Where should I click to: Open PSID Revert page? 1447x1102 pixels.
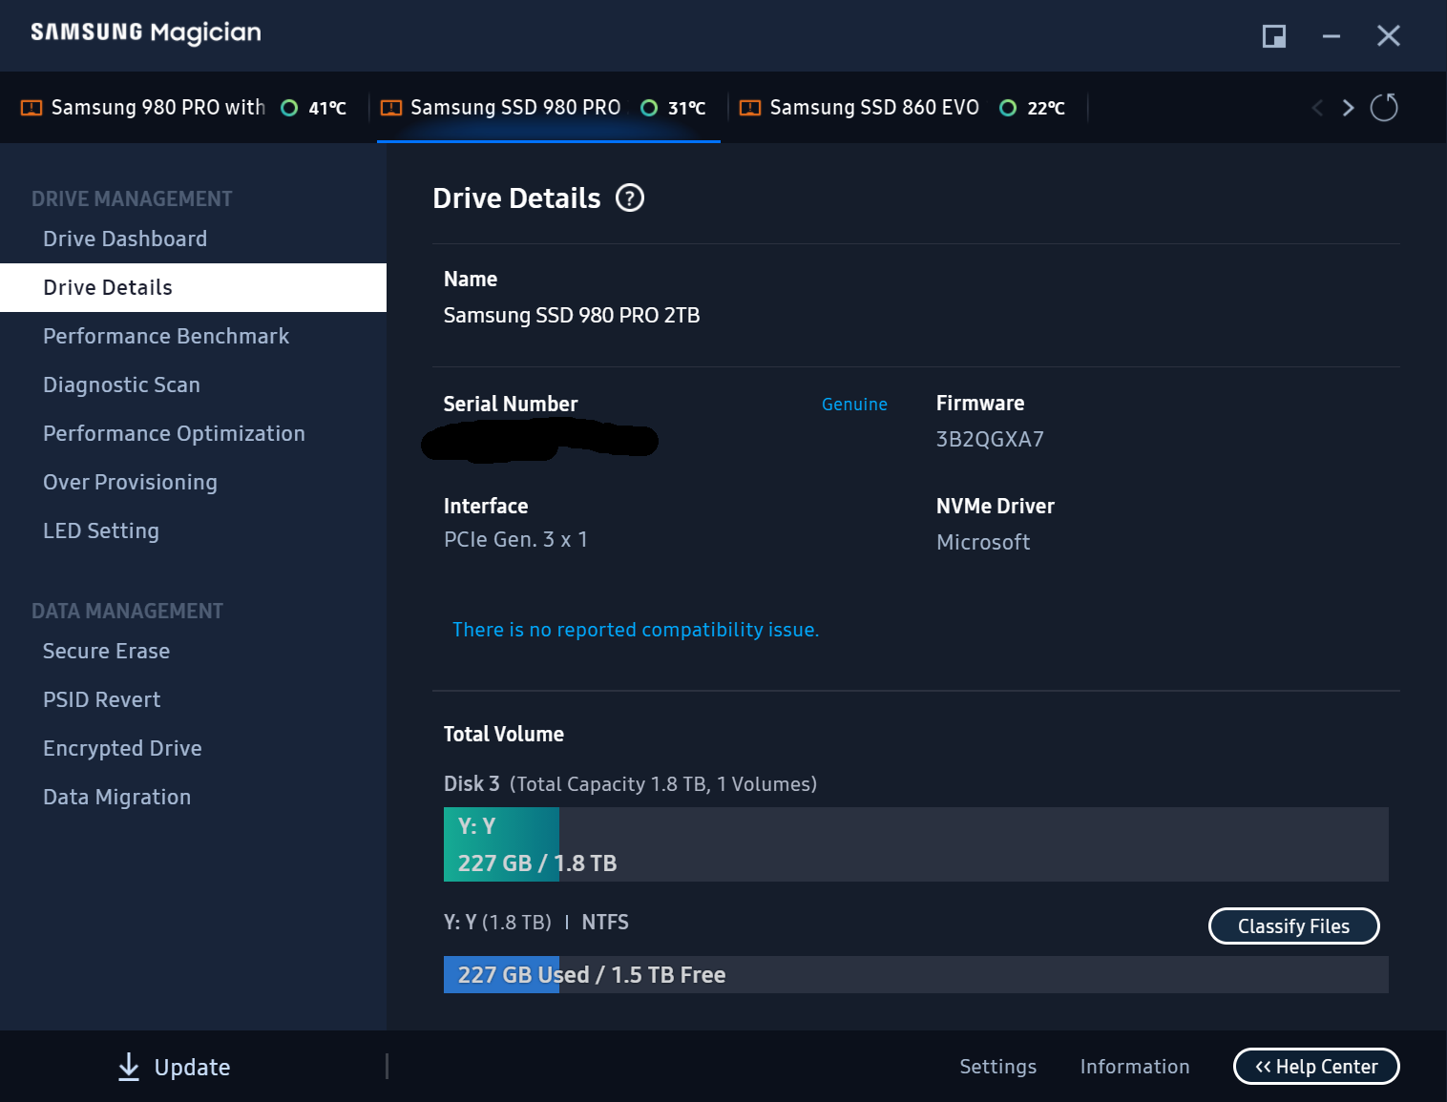pyautogui.click(x=193, y=699)
